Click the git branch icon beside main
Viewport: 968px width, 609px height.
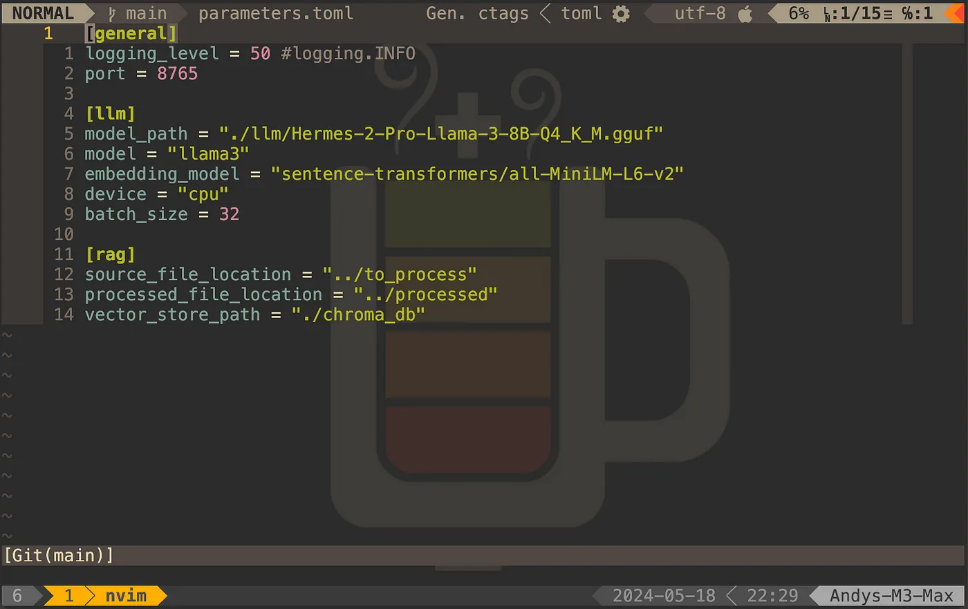click(112, 14)
